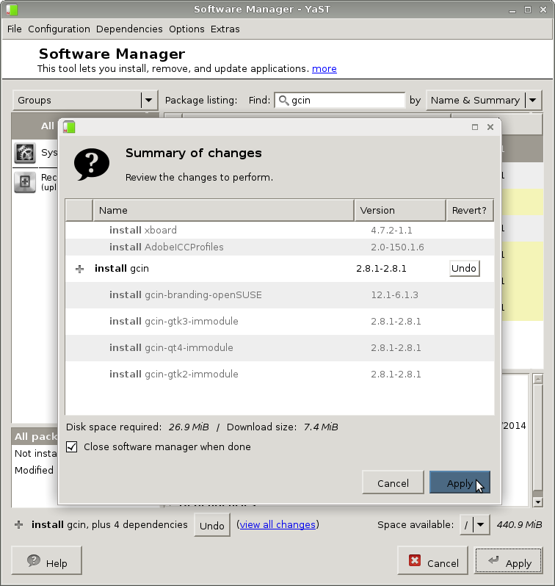Click the Revert? column header
This screenshot has height=586, width=555.
tap(469, 211)
